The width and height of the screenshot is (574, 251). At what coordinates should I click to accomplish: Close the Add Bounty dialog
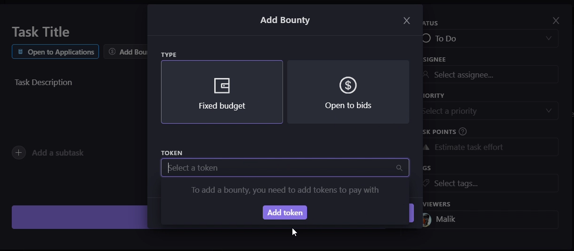407,21
